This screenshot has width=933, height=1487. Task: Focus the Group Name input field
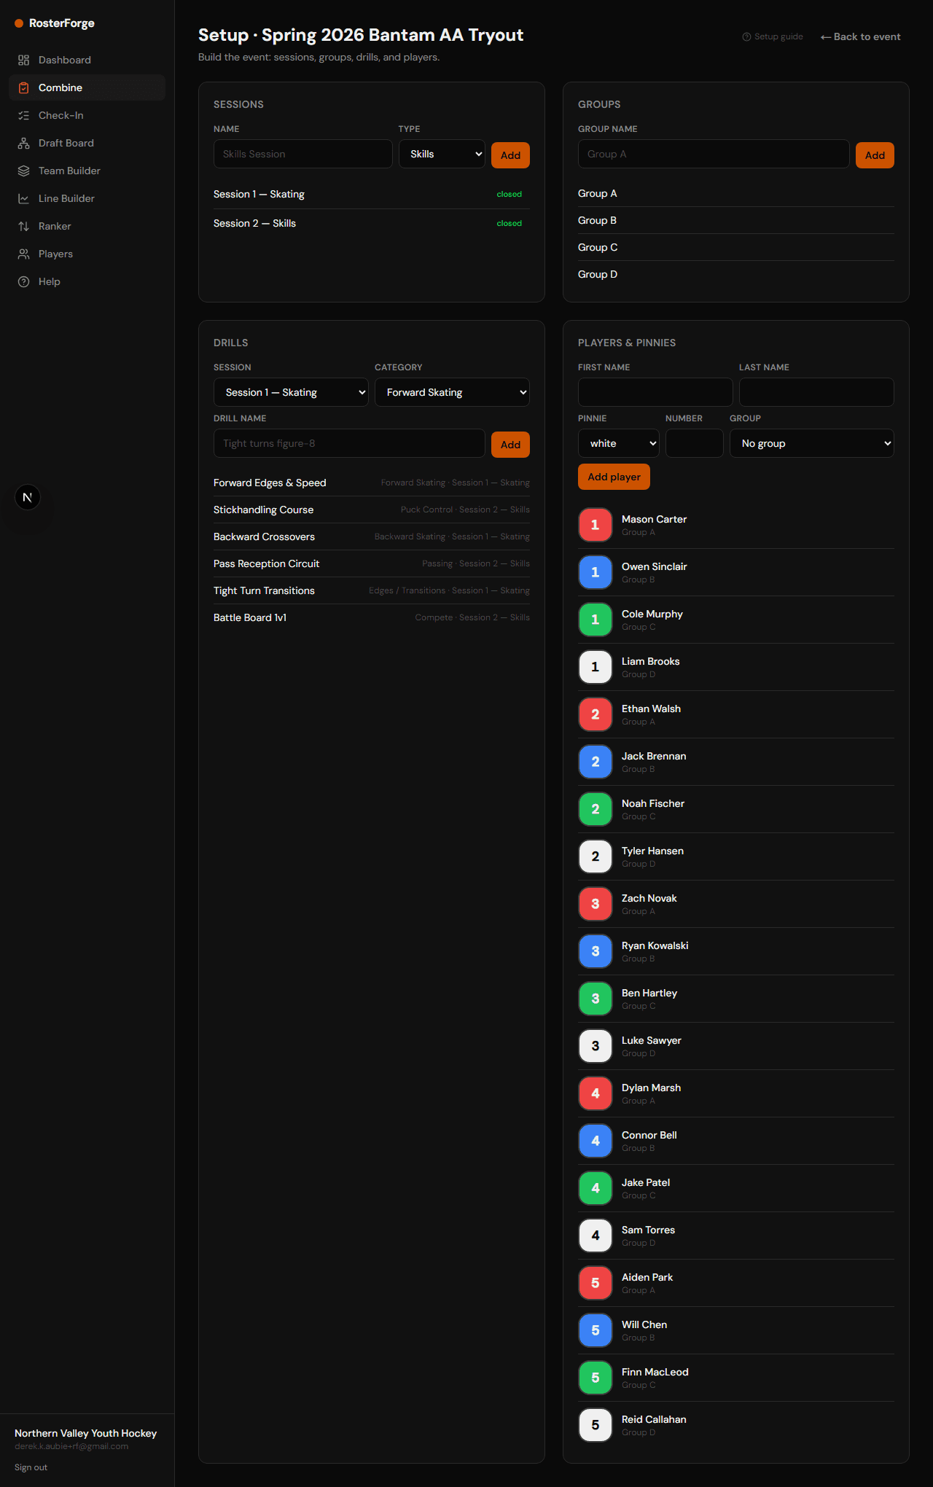click(x=714, y=154)
